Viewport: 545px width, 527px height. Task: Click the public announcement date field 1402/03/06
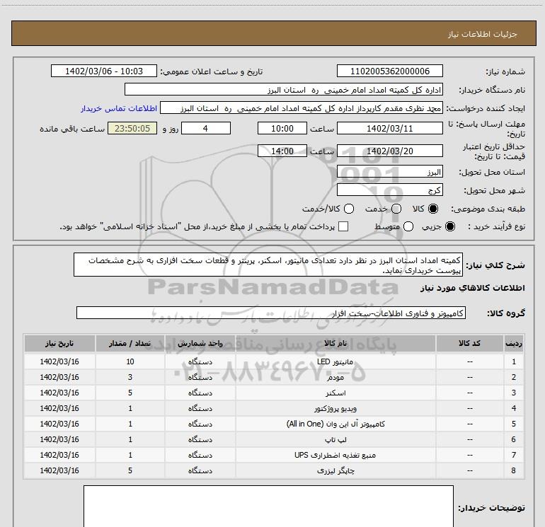(x=104, y=71)
